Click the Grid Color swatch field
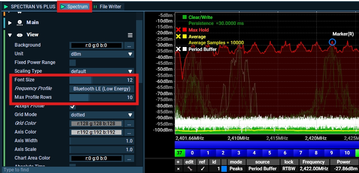359x173 pixels. tap(97, 124)
